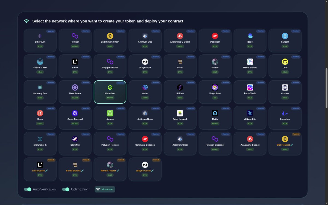Screen dimensions: 328x205
Task: Select the Mantle mainnet icon
Action: point(215,61)
